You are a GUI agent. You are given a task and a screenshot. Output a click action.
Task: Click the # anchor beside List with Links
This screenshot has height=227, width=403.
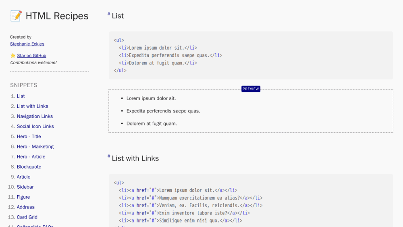pyautogui.click(x=109, y=156)
